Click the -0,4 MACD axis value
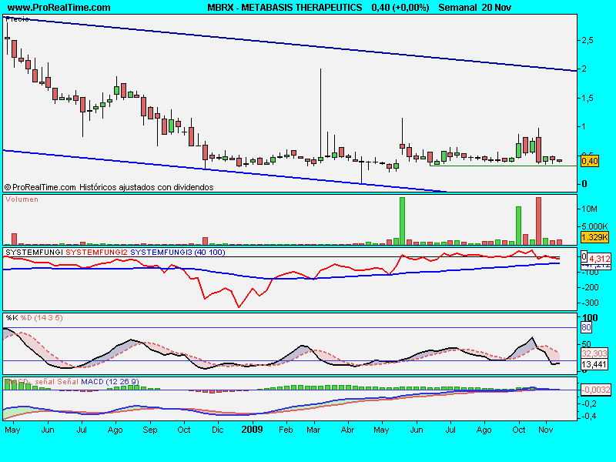The image size is (616, 462). (x=591, y=416)
